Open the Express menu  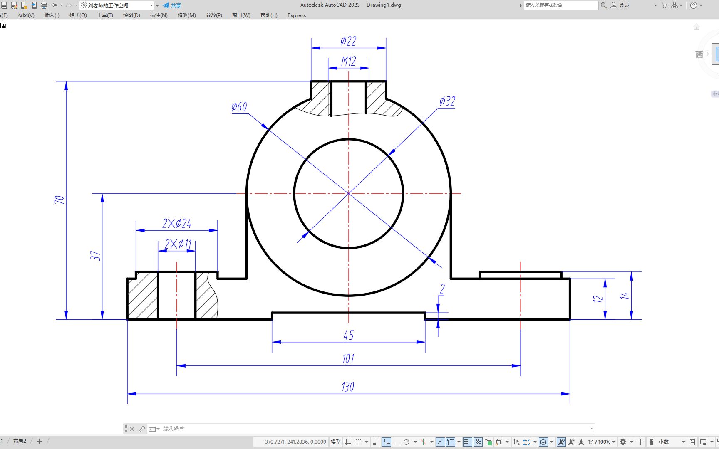tap(297, 15)
